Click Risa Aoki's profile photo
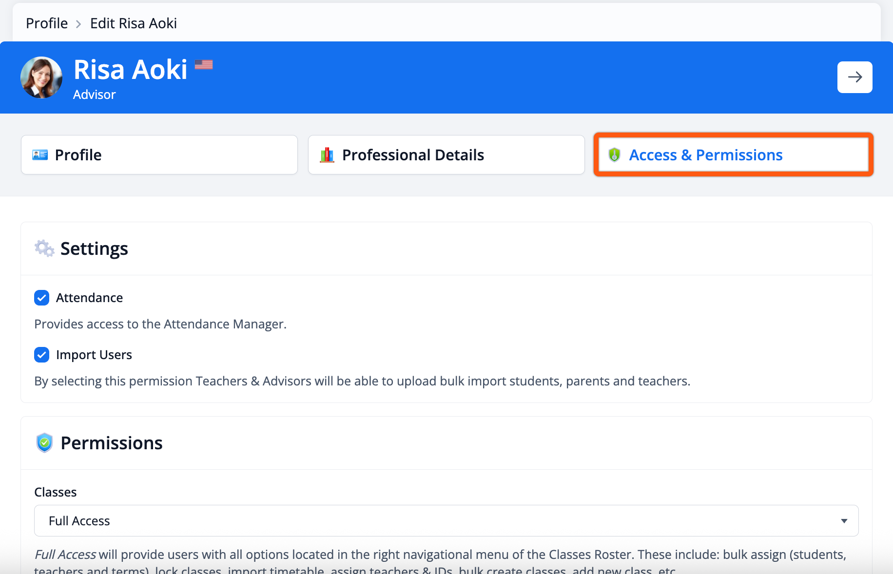893x574 pixels. coord(41,77)
